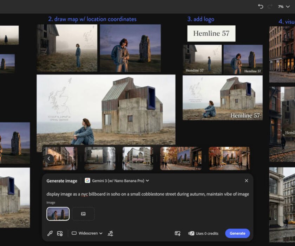Image resolution: width=295 pixels, height=246 pixels.
Task: Close the Generate image panel
Action: [x=246, y=181]
